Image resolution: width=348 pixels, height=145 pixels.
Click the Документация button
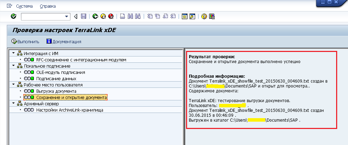tap(64, 41)
